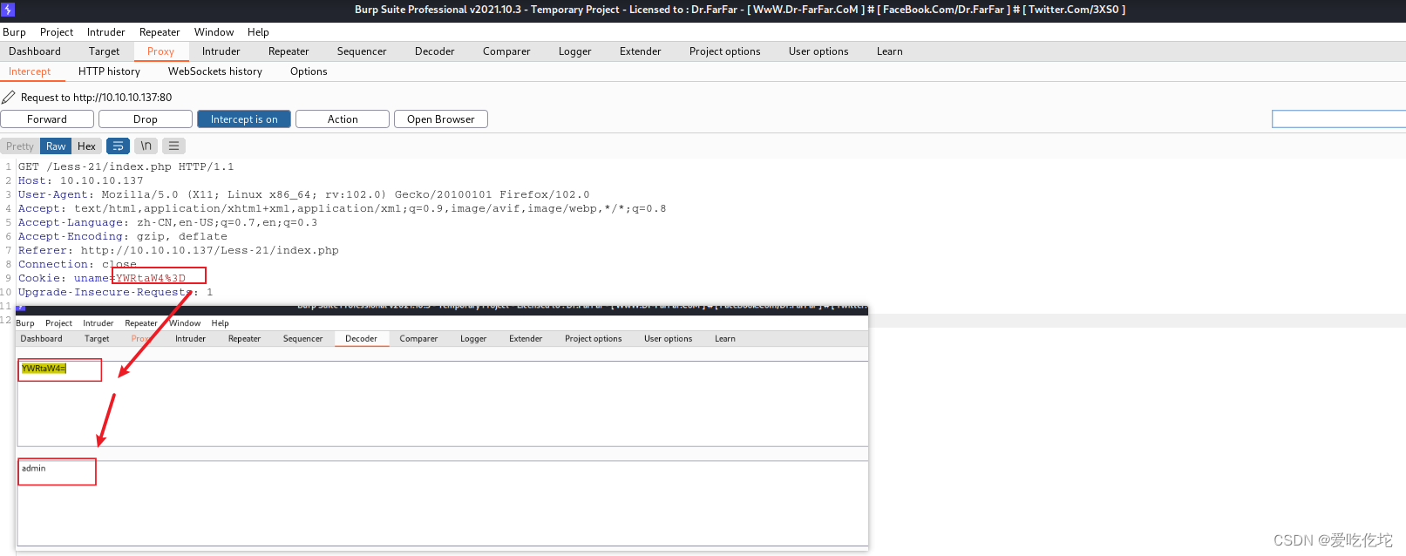The width and height of the screenshot is (1406, 556).
Task: Toggle the Intercept is on button
Action: (244, 119)
